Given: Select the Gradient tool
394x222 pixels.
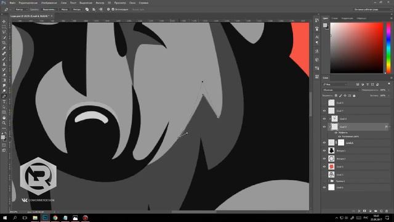Looking at the screenshot, I should click(4, 80).
